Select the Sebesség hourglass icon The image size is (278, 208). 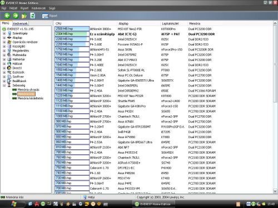[x=9, y=85]
